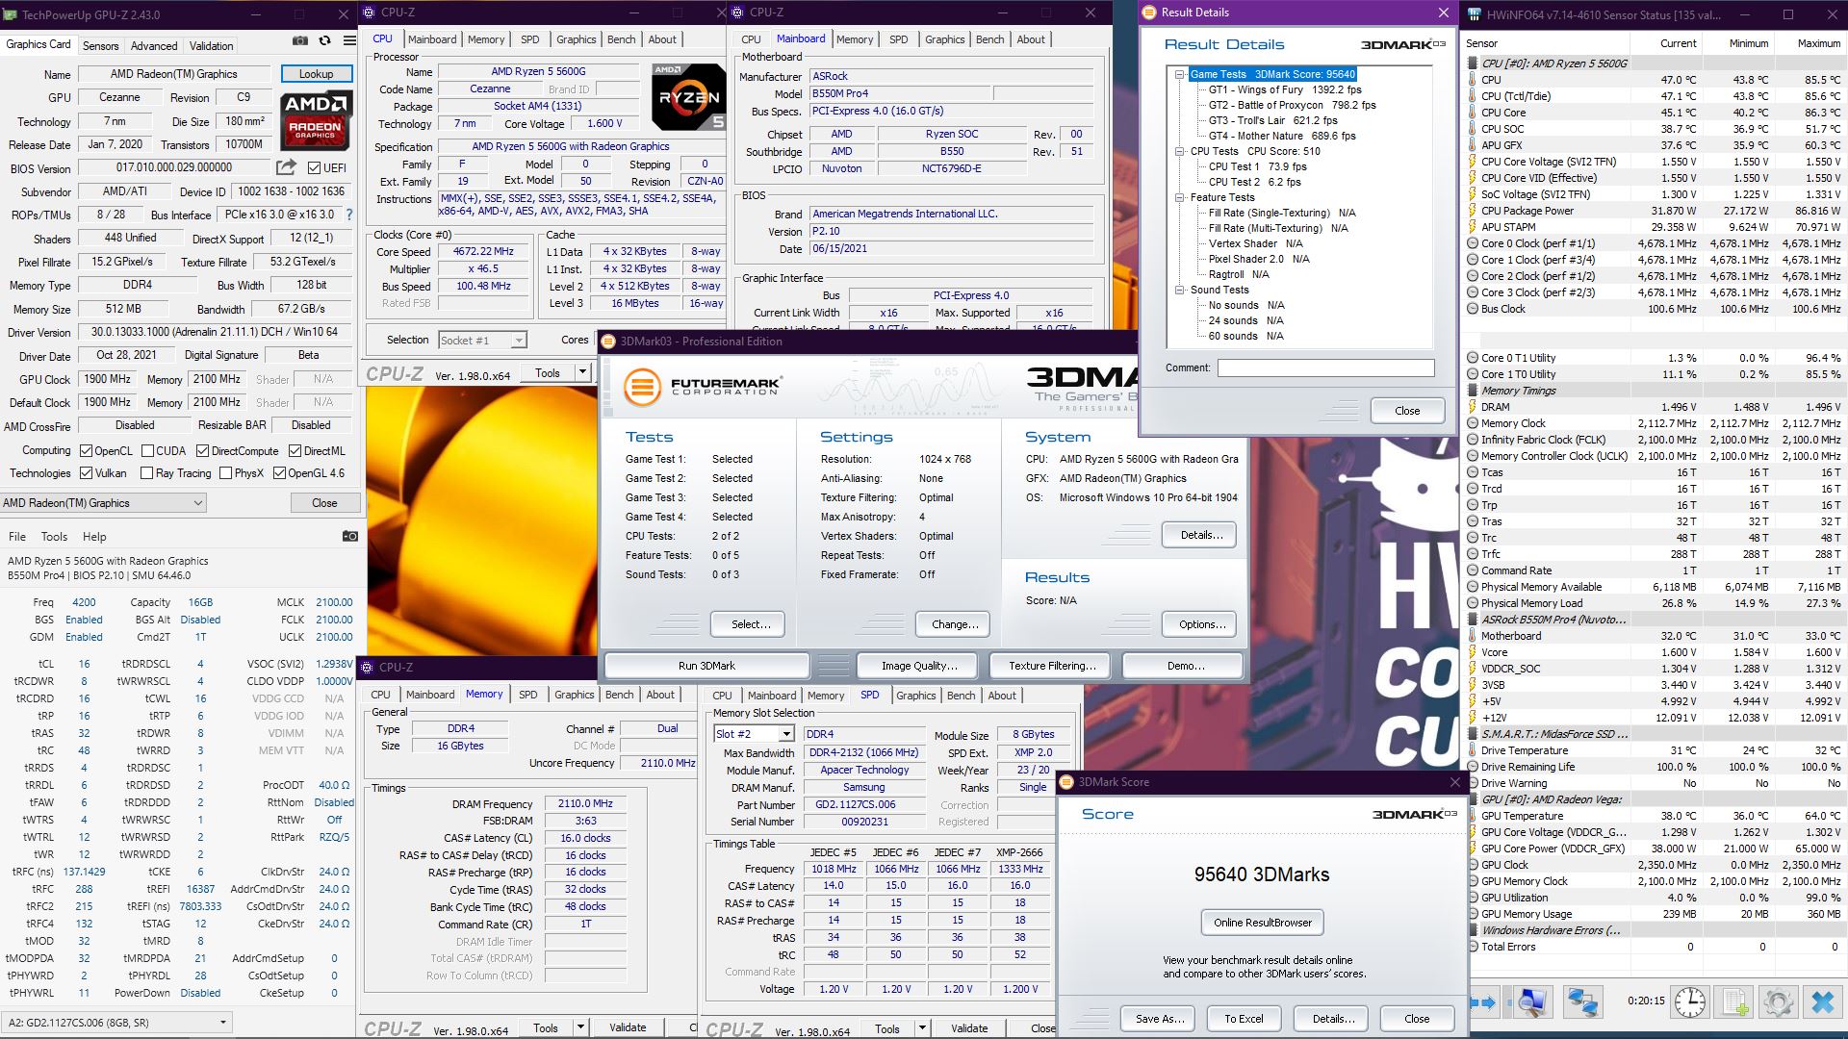Switch to the Sensors tab in GPU-Z
This screenshot has width=1848, height=1039.
point(100,45)
